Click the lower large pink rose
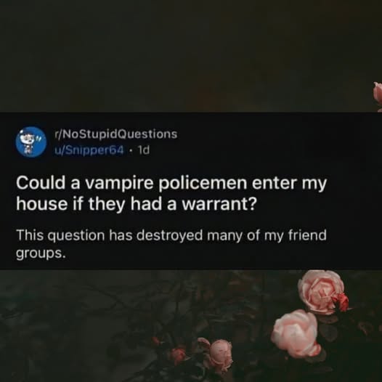The width and height of the screenshot is (382, 382). pos(296,334)
